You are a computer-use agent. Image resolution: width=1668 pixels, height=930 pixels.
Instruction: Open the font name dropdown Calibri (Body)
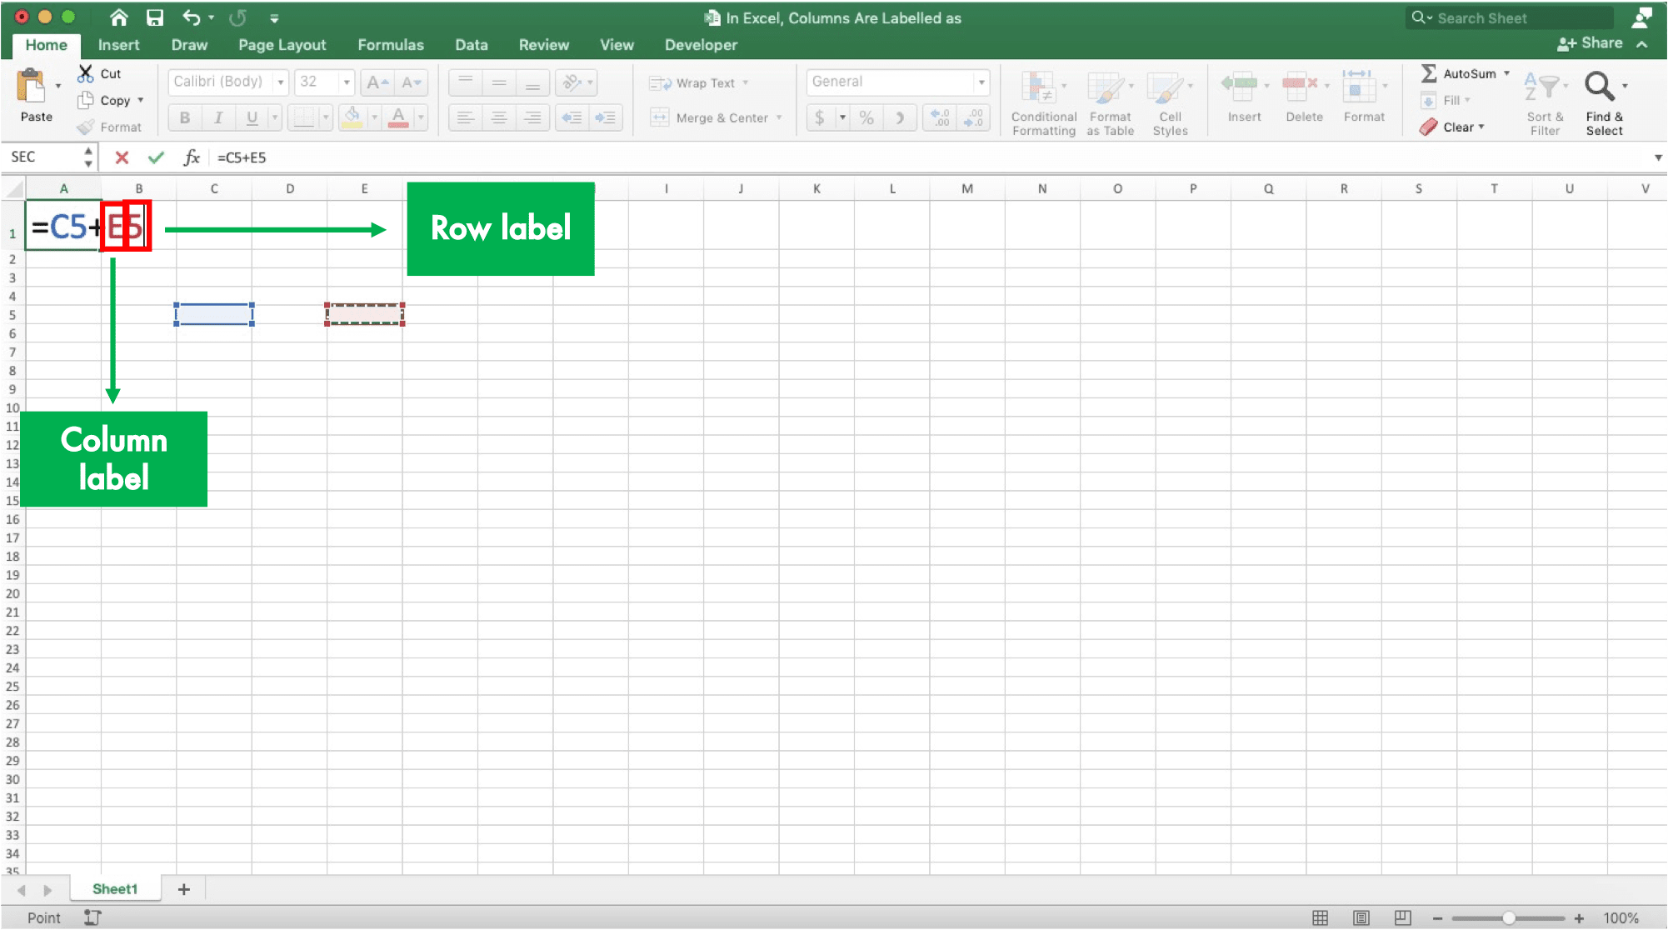coord(281,82)
